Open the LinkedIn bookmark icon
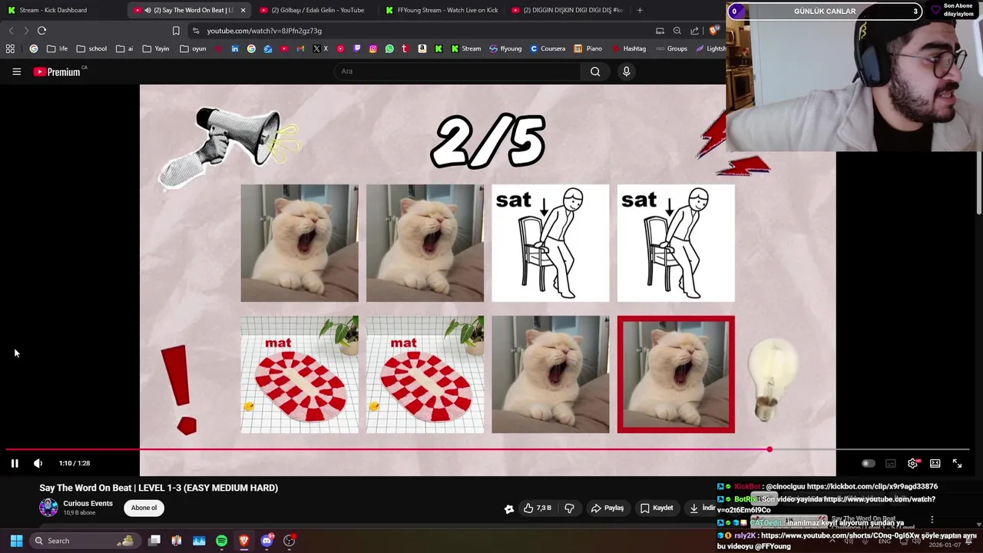 click(x=235, y=48)
